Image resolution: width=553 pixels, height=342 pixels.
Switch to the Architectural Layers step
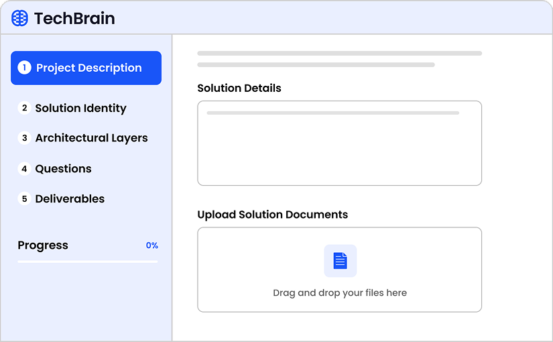click(91, 138)
